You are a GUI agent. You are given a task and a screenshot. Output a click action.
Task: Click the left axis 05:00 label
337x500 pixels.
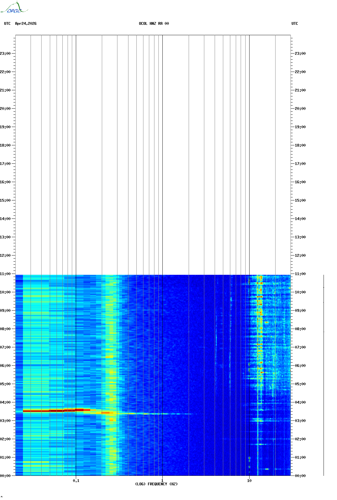(5, 384)
